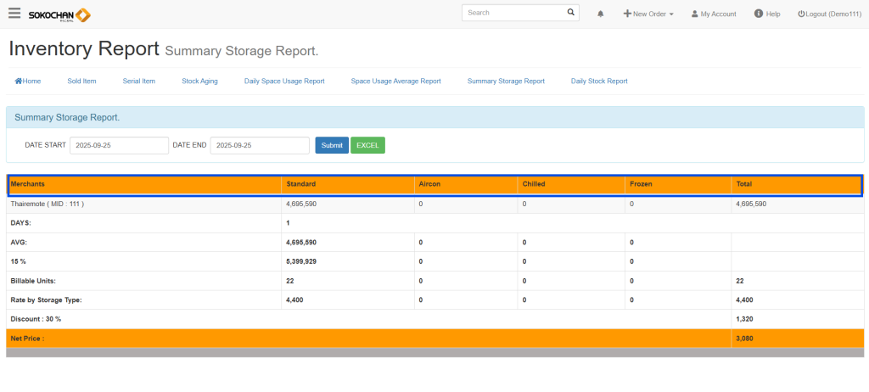
Task: Click the DATE START field
Action: point(119,145)
